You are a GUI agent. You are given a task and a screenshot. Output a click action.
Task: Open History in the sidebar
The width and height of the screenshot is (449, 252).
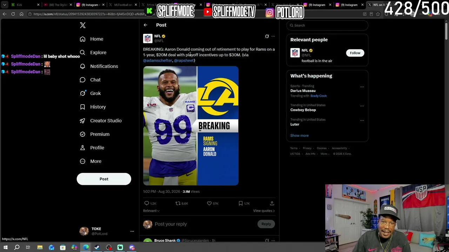coord(93,107)
